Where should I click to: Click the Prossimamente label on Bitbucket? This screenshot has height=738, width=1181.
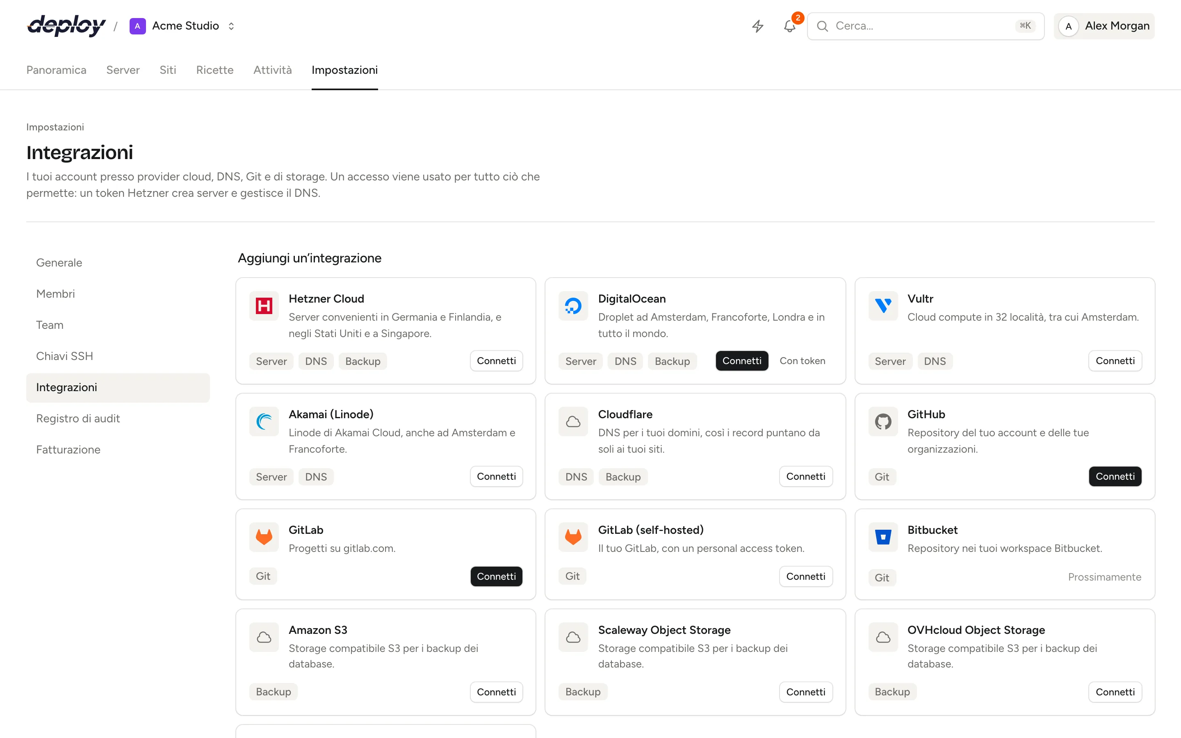click(1104, 577)
